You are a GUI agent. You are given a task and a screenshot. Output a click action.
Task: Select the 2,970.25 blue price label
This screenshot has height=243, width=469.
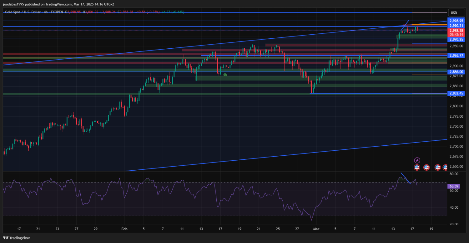click(456, 40)
